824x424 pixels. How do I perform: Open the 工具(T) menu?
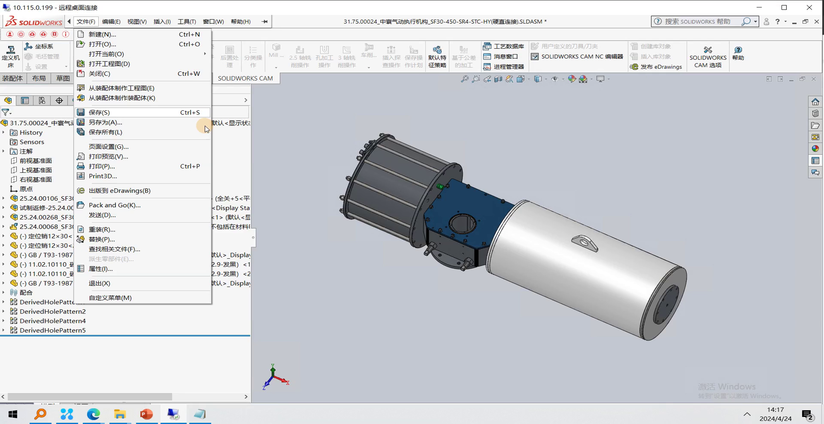(187, 22)
